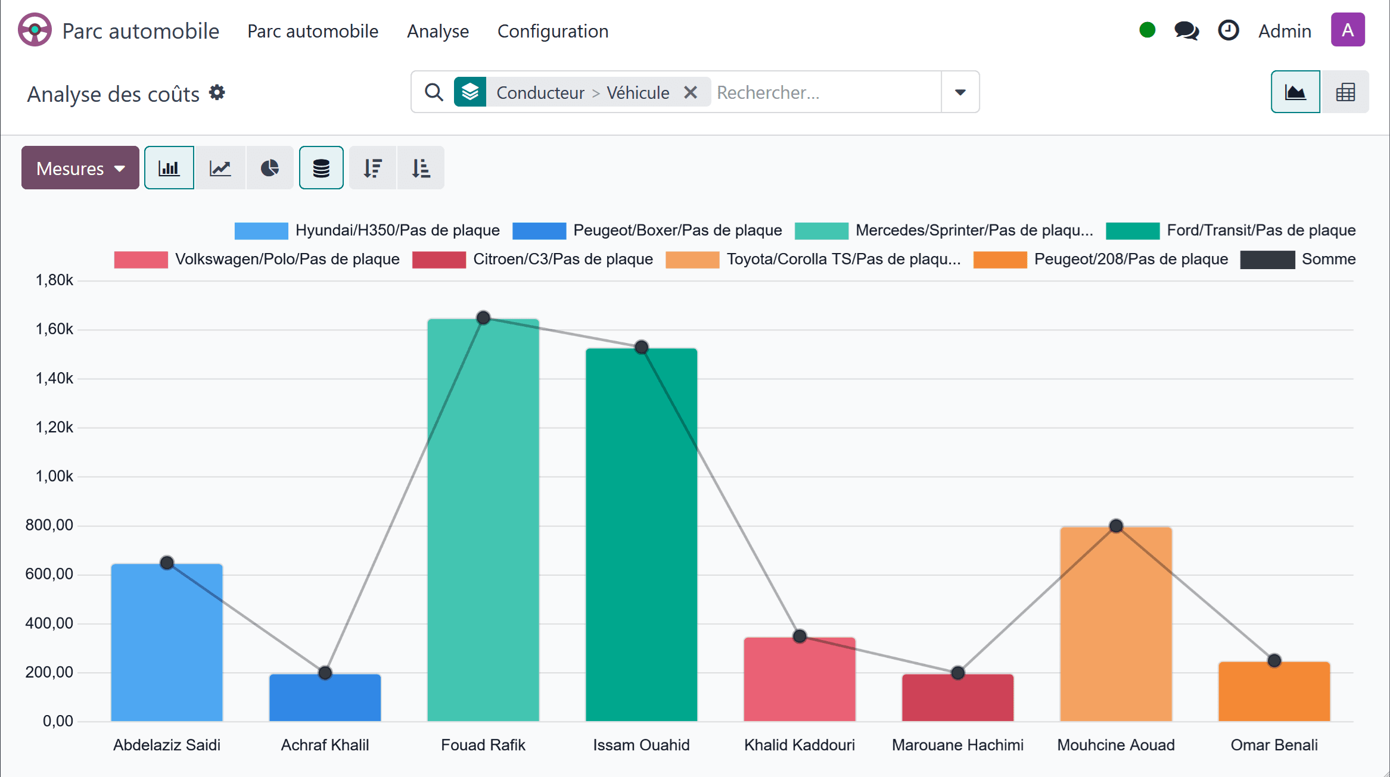Open conversations chat icon
Image resolution: width=1390 pixels, height=777 pixels.
coord(1186,30)
